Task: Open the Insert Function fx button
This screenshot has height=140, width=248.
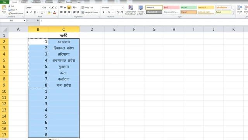Action: point(38,21)
